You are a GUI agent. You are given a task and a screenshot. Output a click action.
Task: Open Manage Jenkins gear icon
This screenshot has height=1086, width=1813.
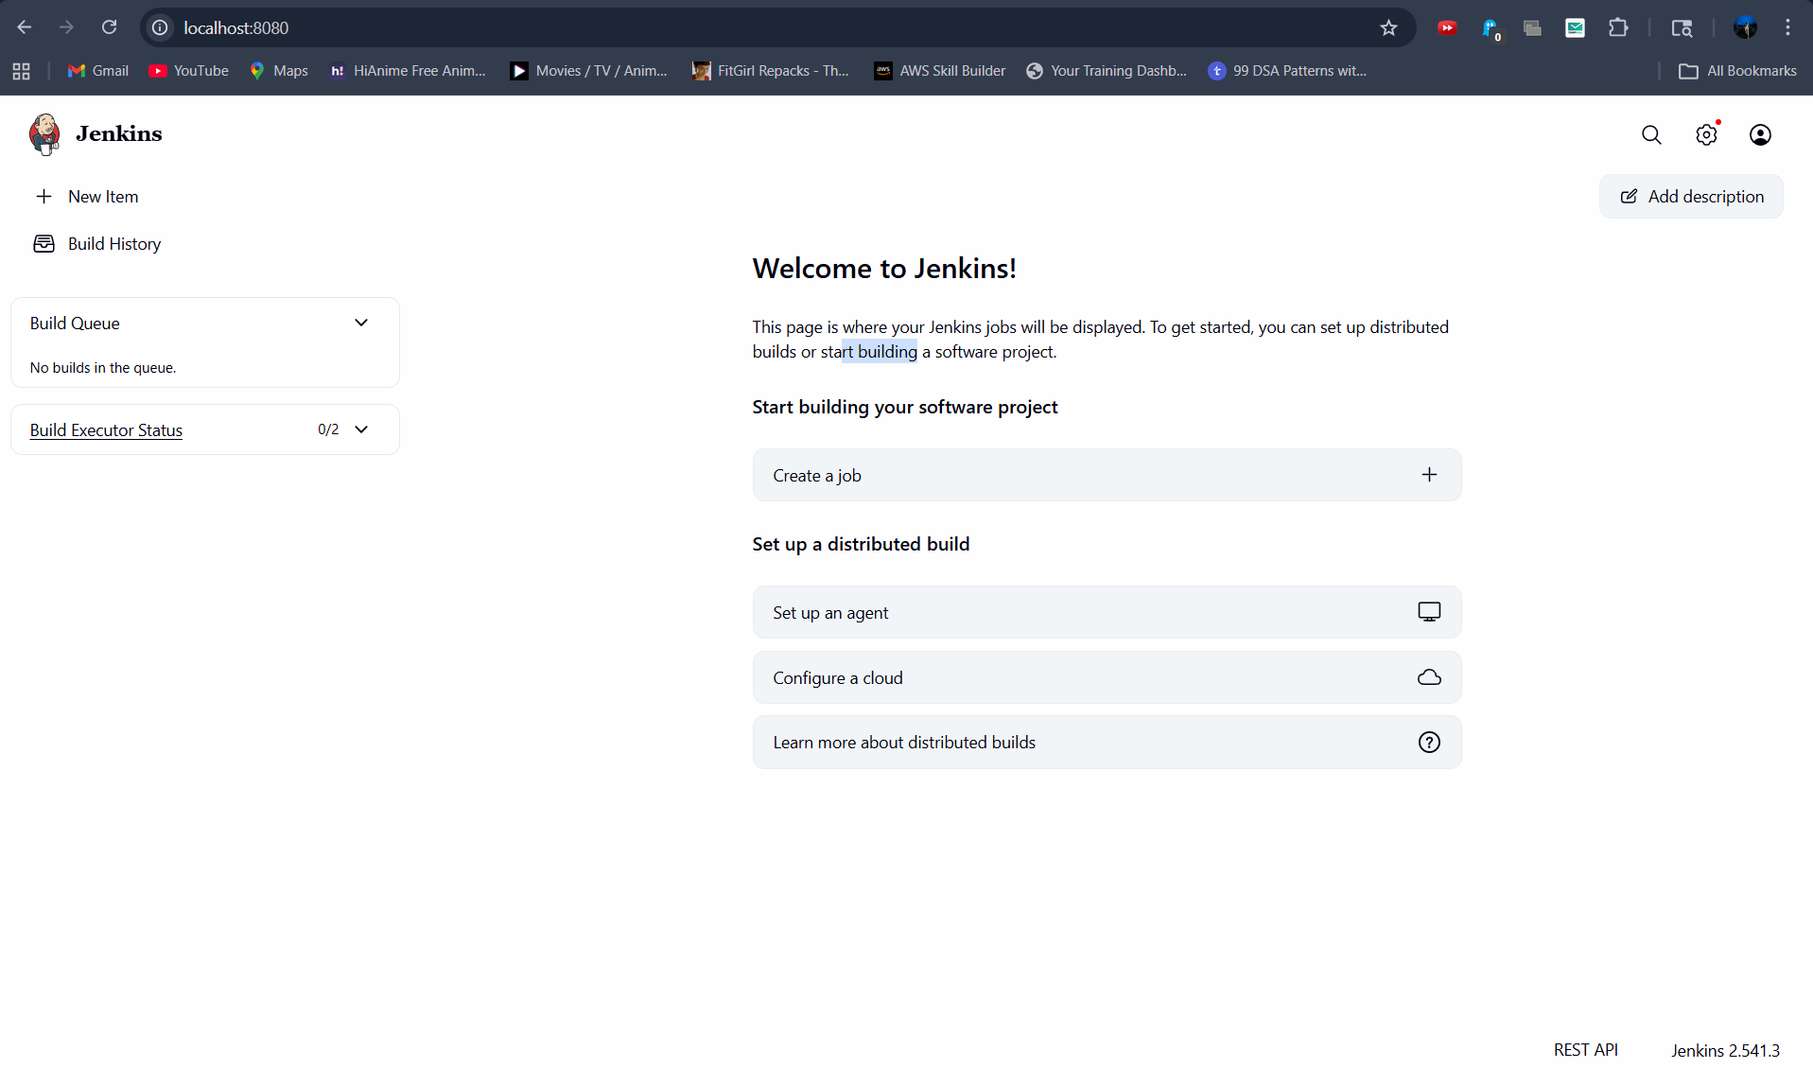(x=1706, y=135)
